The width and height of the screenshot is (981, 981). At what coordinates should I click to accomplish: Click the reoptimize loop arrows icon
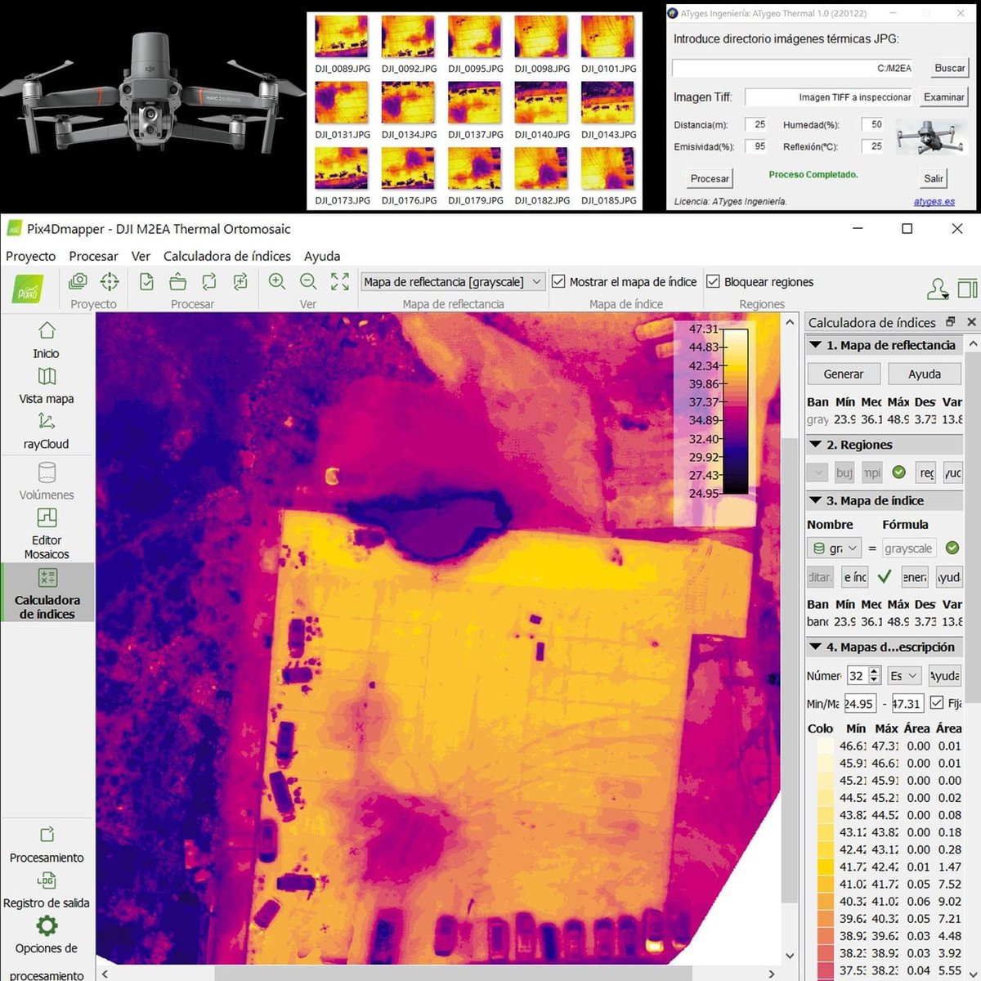[209, 282]
